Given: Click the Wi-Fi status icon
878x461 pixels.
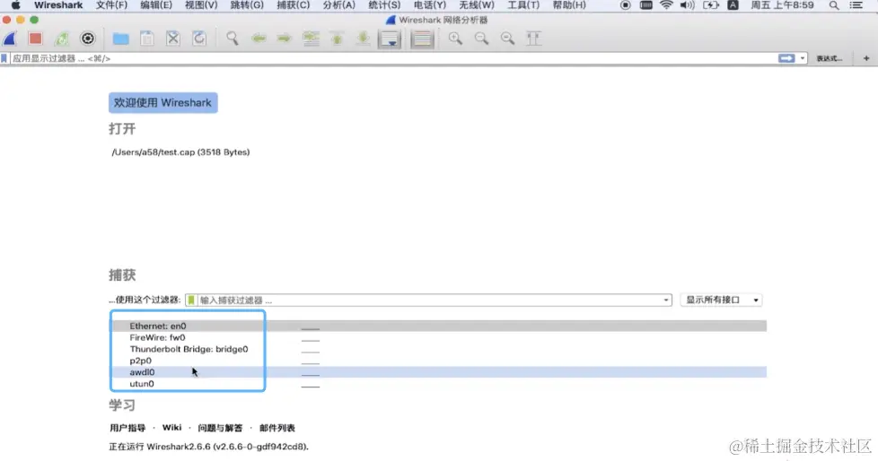Looking at the screenshot, I should point(666,5).
